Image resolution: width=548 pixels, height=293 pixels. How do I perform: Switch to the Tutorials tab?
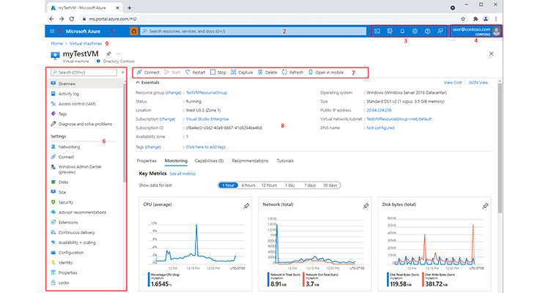pyautogui.click(x=285, y=161)
